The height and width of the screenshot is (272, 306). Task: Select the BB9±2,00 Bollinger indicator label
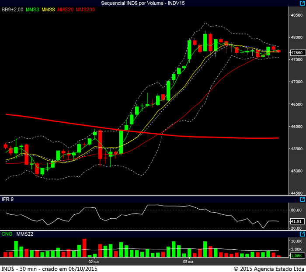pyautogui.click(x=13, y=9)
